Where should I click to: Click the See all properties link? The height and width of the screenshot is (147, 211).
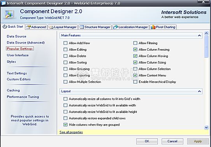pos(71,132)
